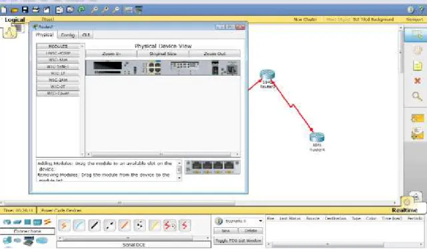
Task: Click the Add Complex PDU envelope icon
Action: click(418, 134)
